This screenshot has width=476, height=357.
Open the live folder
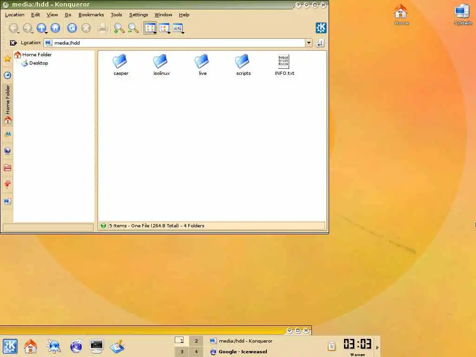point(203,65)
